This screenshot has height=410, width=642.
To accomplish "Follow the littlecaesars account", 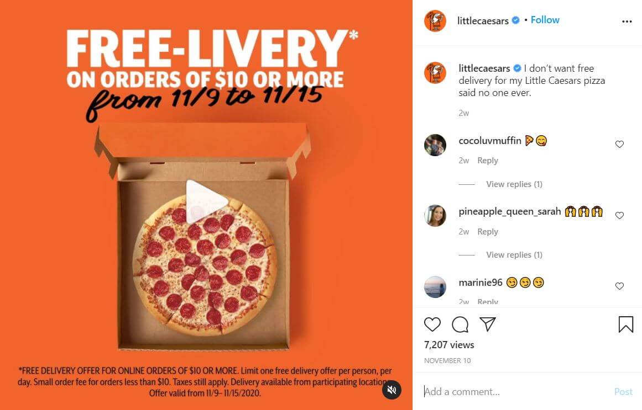I will click(x=545, y=20).
